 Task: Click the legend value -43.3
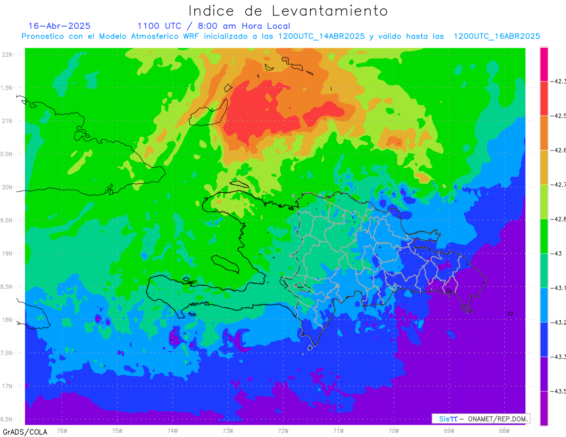[558, 357]
